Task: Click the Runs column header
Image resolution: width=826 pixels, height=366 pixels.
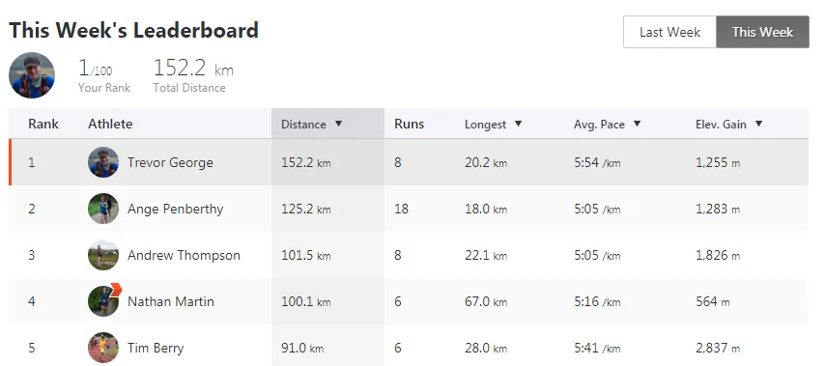Action: [x=409, y=124]
